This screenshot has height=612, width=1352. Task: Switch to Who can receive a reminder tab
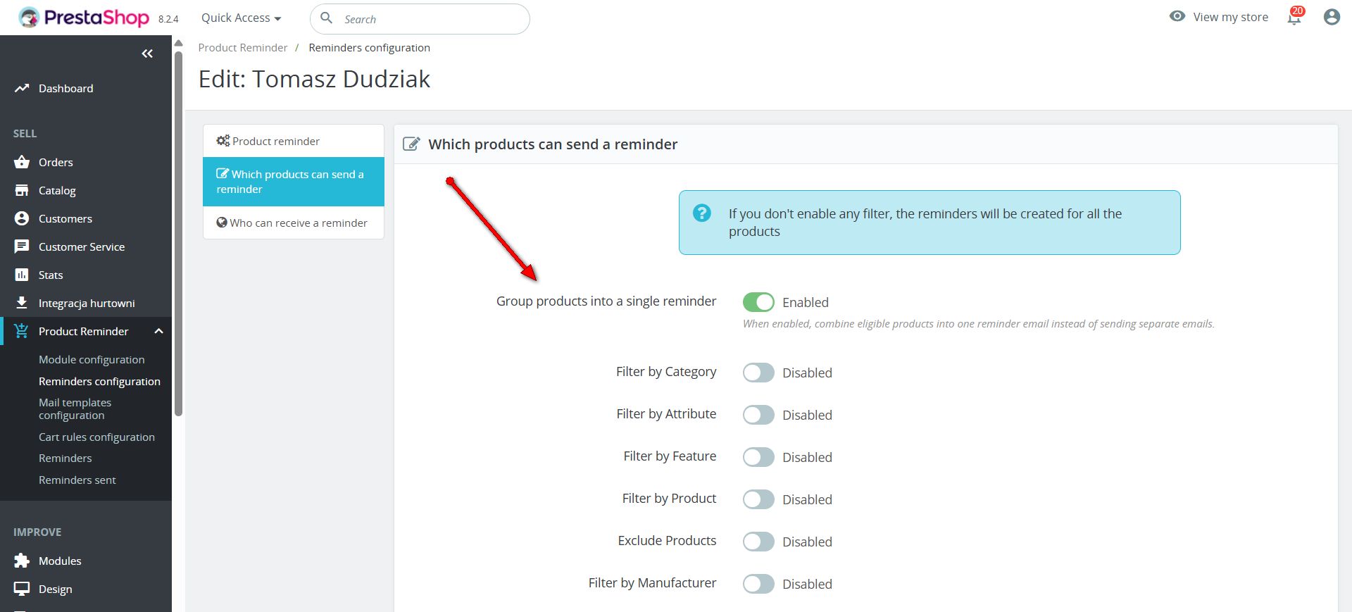pos(293,223)
